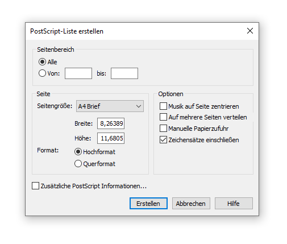Click the Abbrechen button
Image resolution: width=287 pixels, height=244 pixels.
pyautogui.click(x=191, y=204)
